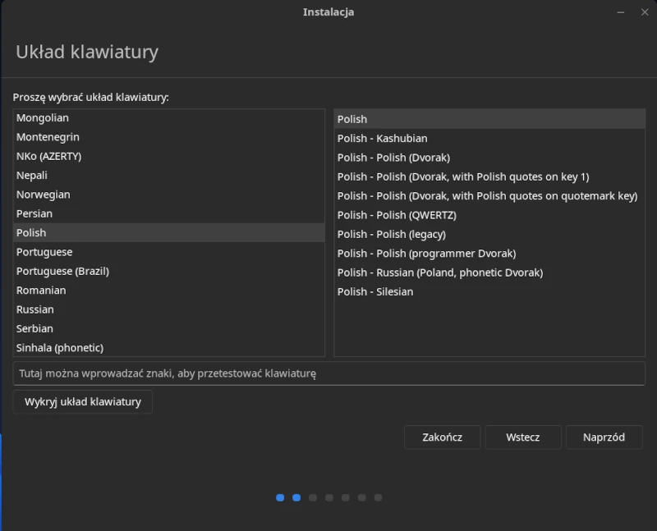Minimize the Instalacja window
The width and height of the screenshot is (657, 531).
(621, 12)
